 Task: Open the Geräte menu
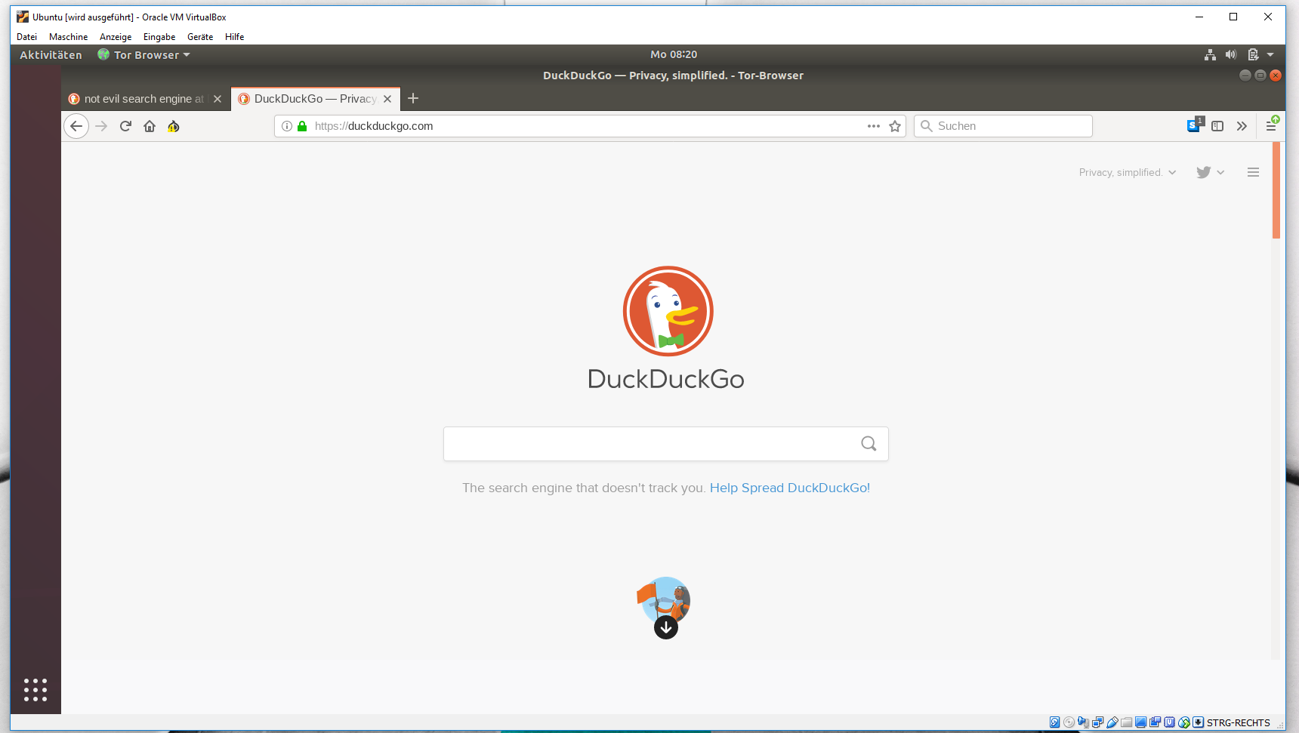click(200, 36)
